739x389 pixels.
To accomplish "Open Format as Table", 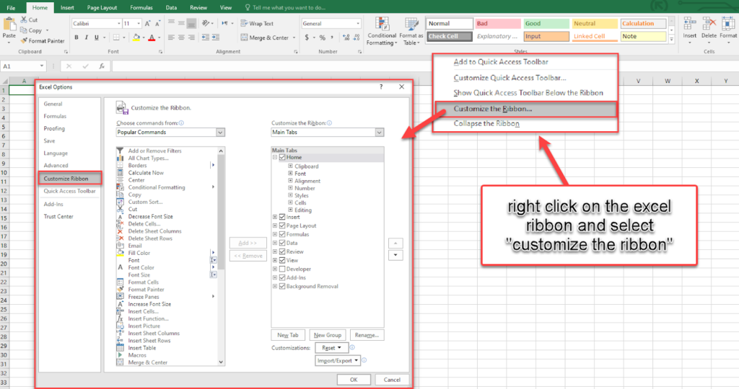I will pos(411,32).
